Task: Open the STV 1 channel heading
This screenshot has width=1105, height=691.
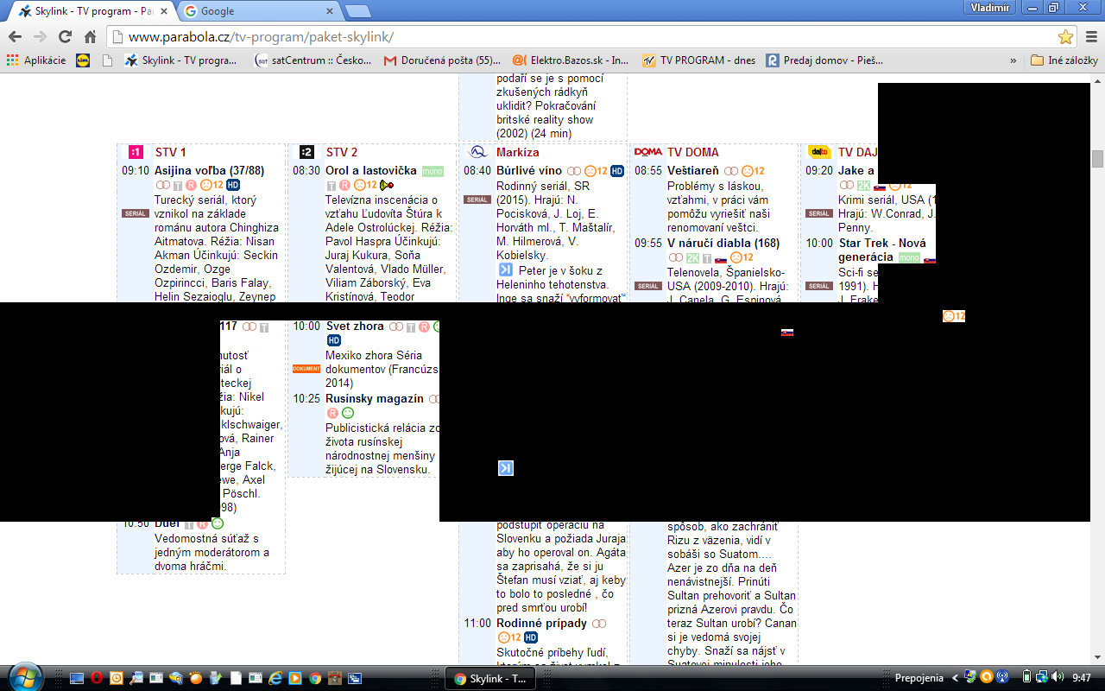Action: pyautogui.click(x=171, y=152)
